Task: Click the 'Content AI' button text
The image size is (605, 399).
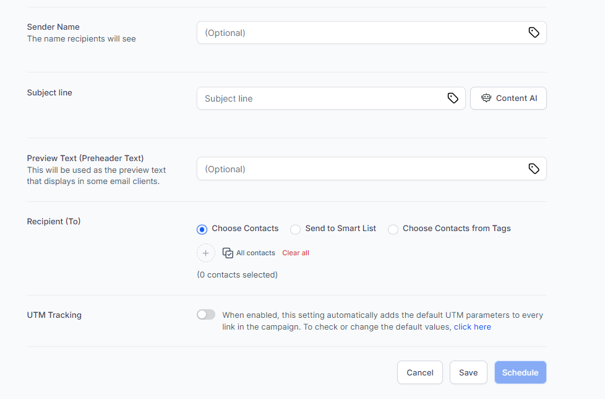Action: click(x=516, y=99)
